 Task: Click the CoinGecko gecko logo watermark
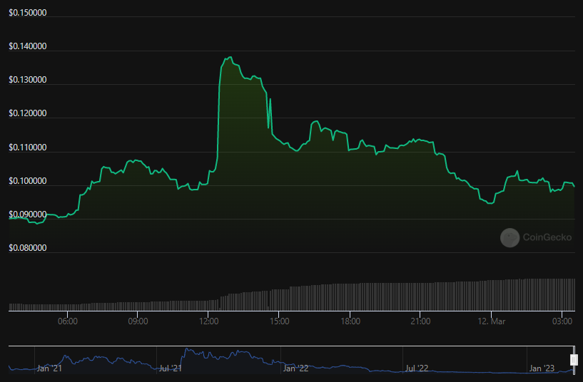510,238
